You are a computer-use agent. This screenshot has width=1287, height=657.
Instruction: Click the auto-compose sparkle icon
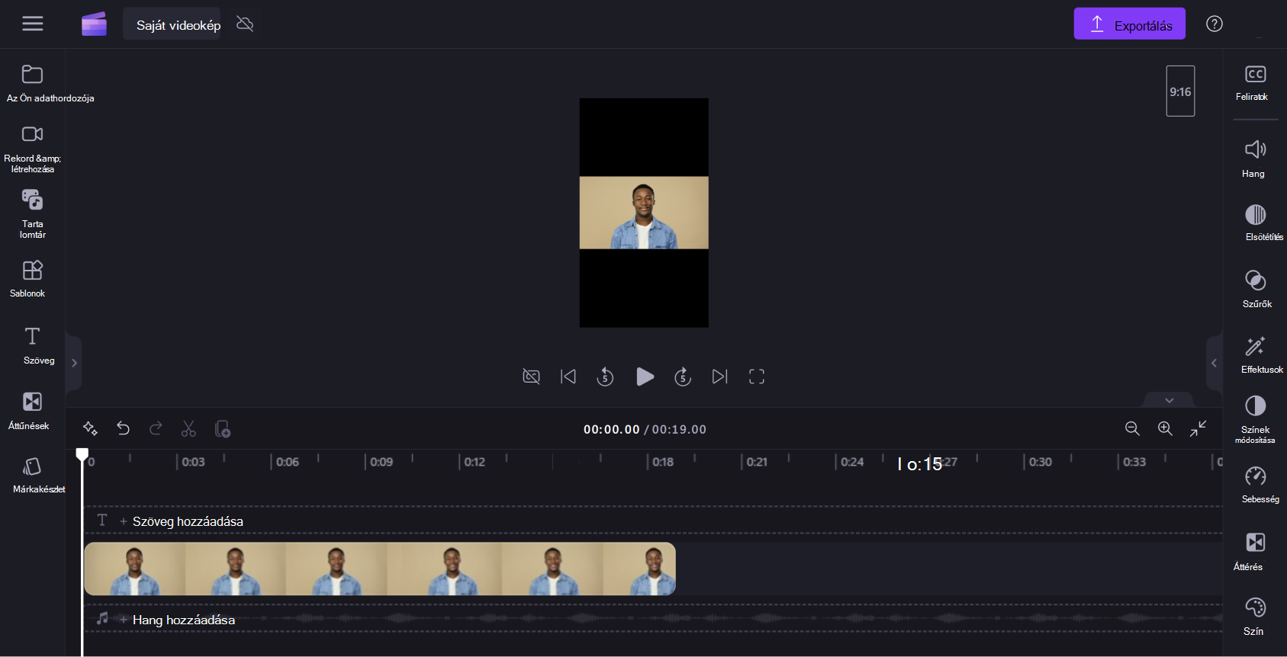pyautogui.click(x=90, y=428)
